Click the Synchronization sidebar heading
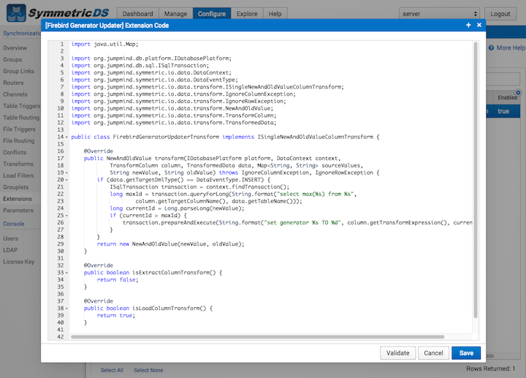 tap(22, 33)
